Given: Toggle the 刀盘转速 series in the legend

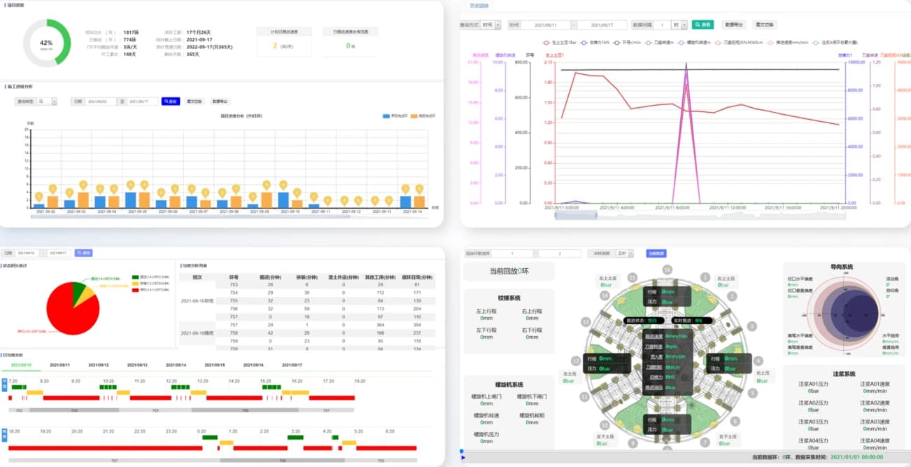Looking at the screenshot, I should (659, 43).
